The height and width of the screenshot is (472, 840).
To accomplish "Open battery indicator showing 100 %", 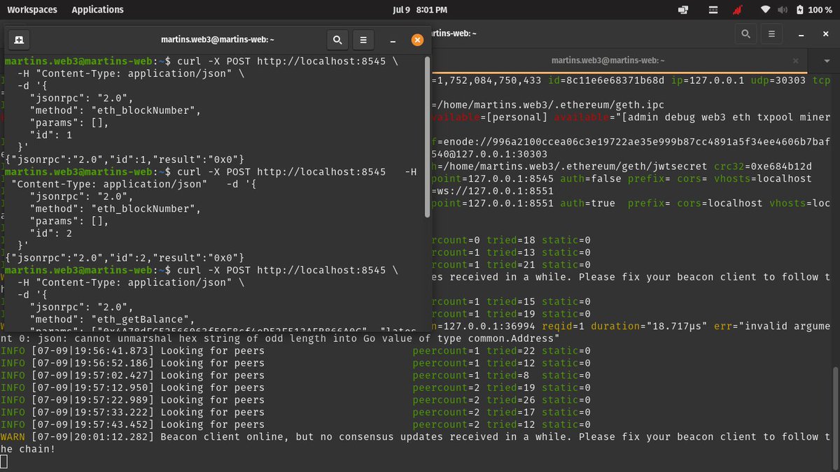I will click(815, 10).
